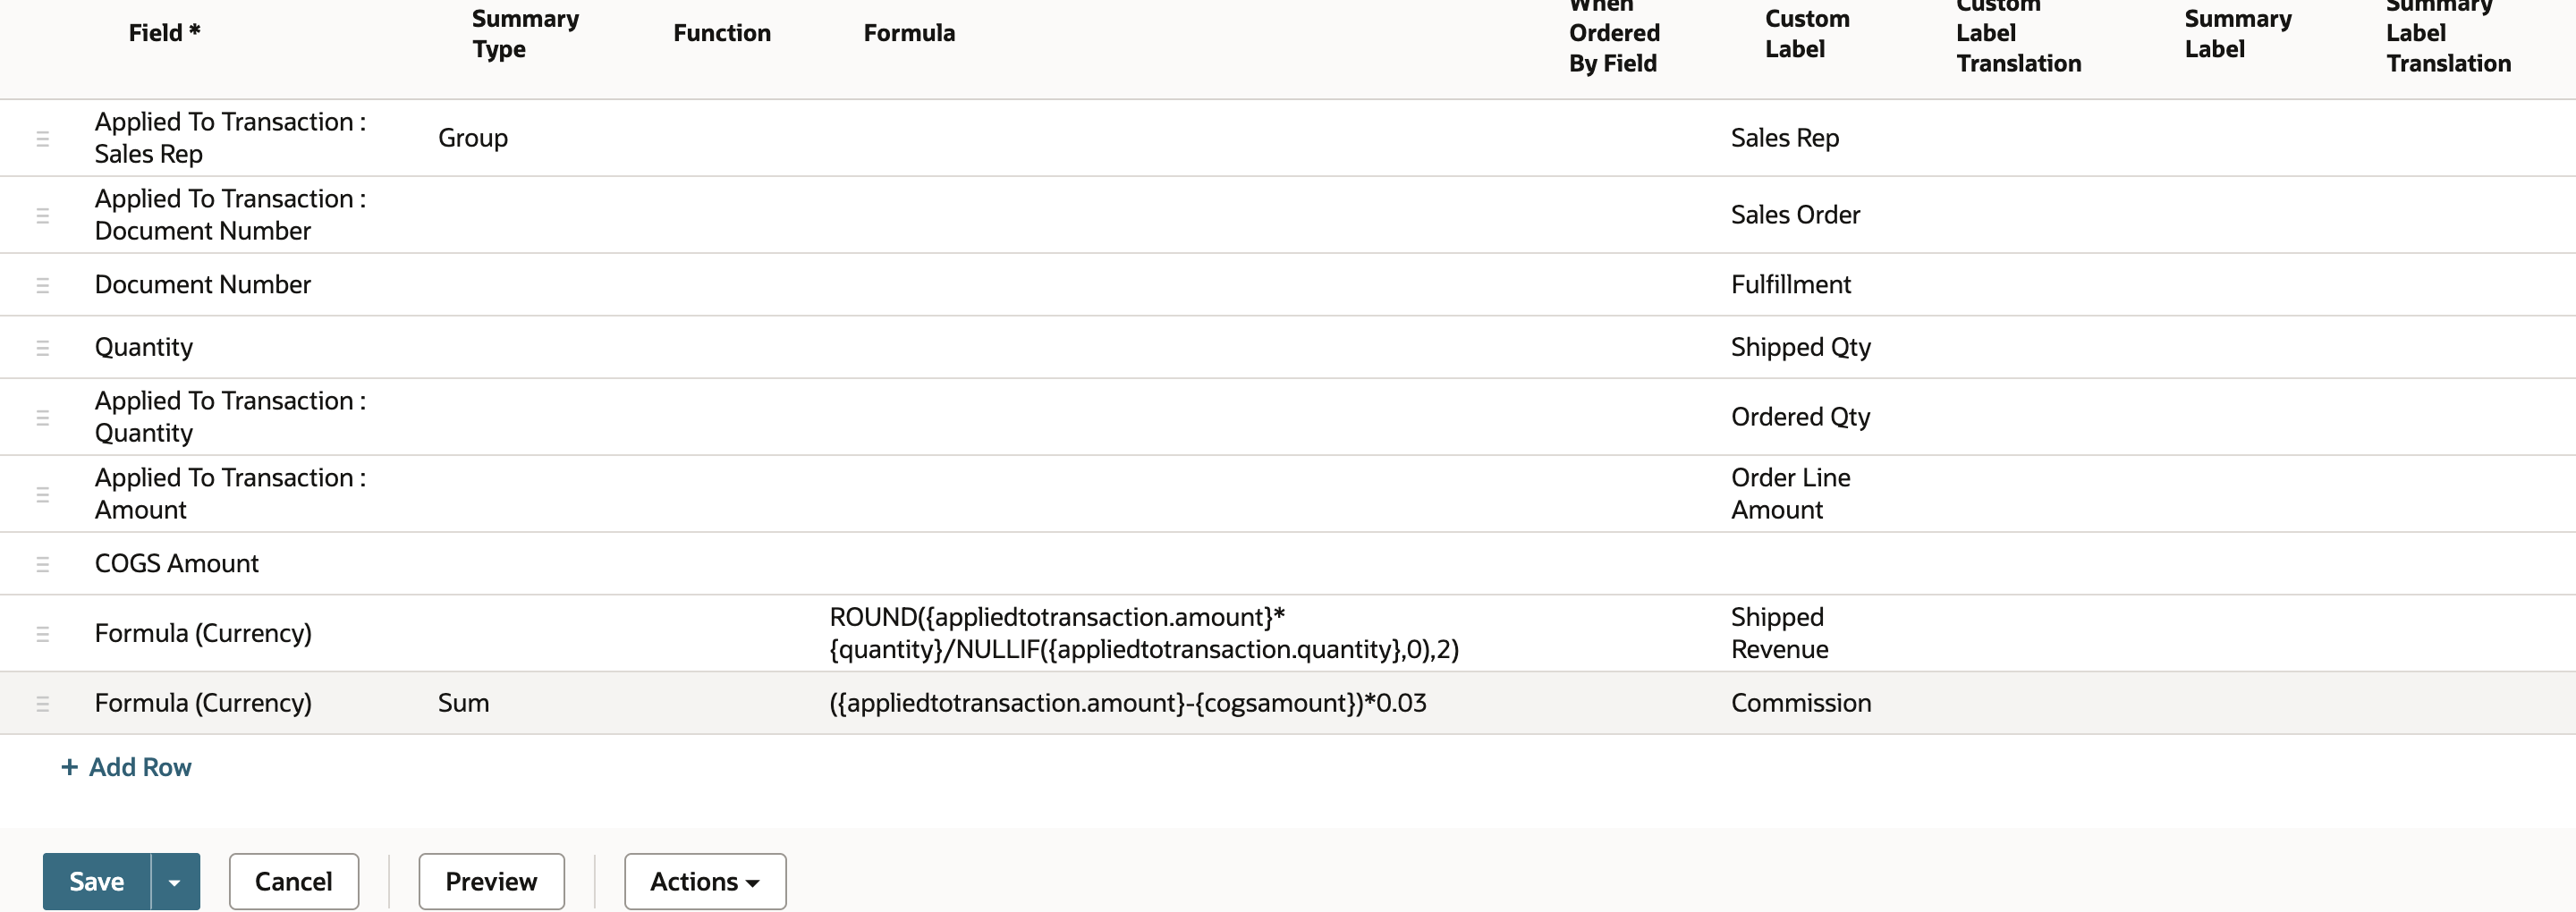Select the Quantity field cell
Image resolution: width=2576 pixels, height=912 pixels.
coord(144,347)
